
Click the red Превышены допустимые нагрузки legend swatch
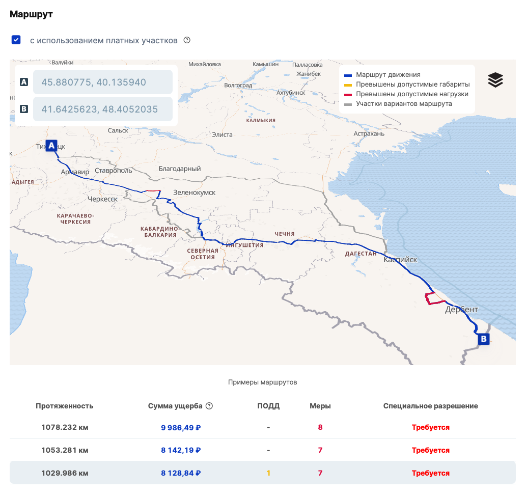point(348,94)
